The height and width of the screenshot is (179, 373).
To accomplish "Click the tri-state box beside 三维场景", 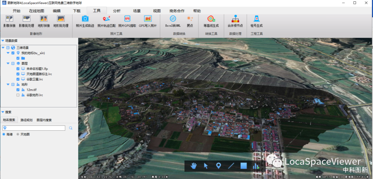I will click(x=8, y=48).
